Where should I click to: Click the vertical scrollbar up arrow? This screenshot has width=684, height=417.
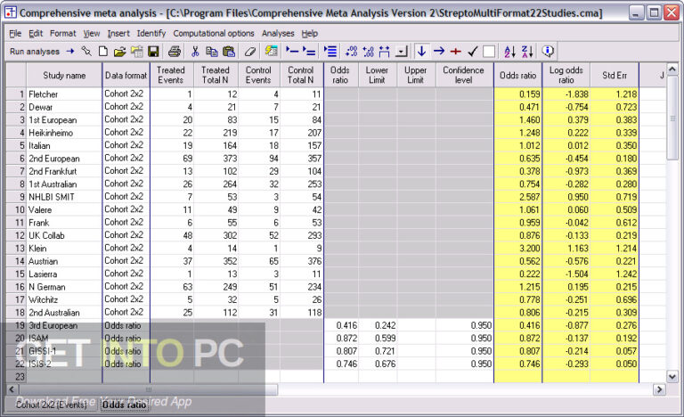click(672, 69)
